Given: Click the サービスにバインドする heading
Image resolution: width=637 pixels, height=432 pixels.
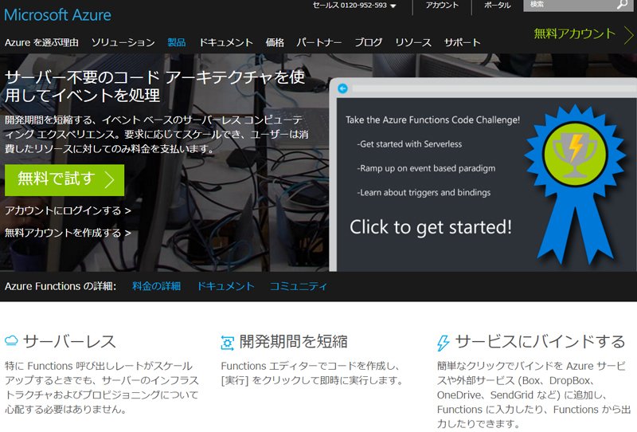Looking at the screenshot, I should pyautogui.click(x=540, y=341).
